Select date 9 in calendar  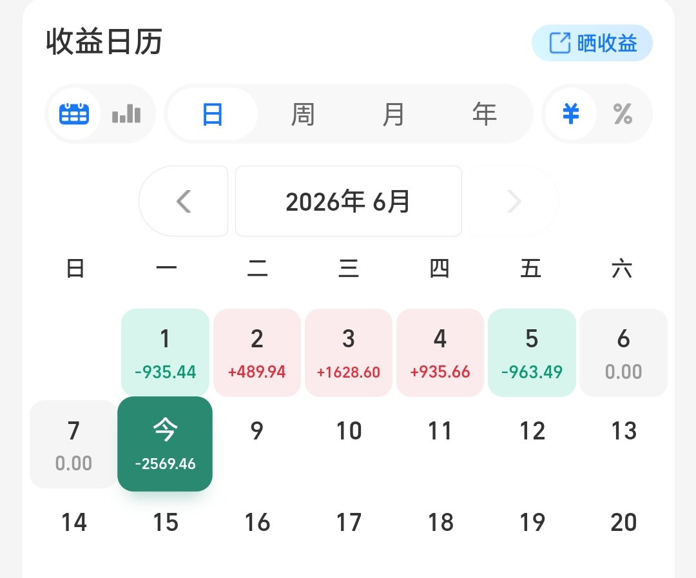[x=257, y=431]
